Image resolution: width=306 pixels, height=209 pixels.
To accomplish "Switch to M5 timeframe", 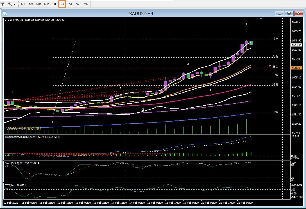I will (31, 4).
